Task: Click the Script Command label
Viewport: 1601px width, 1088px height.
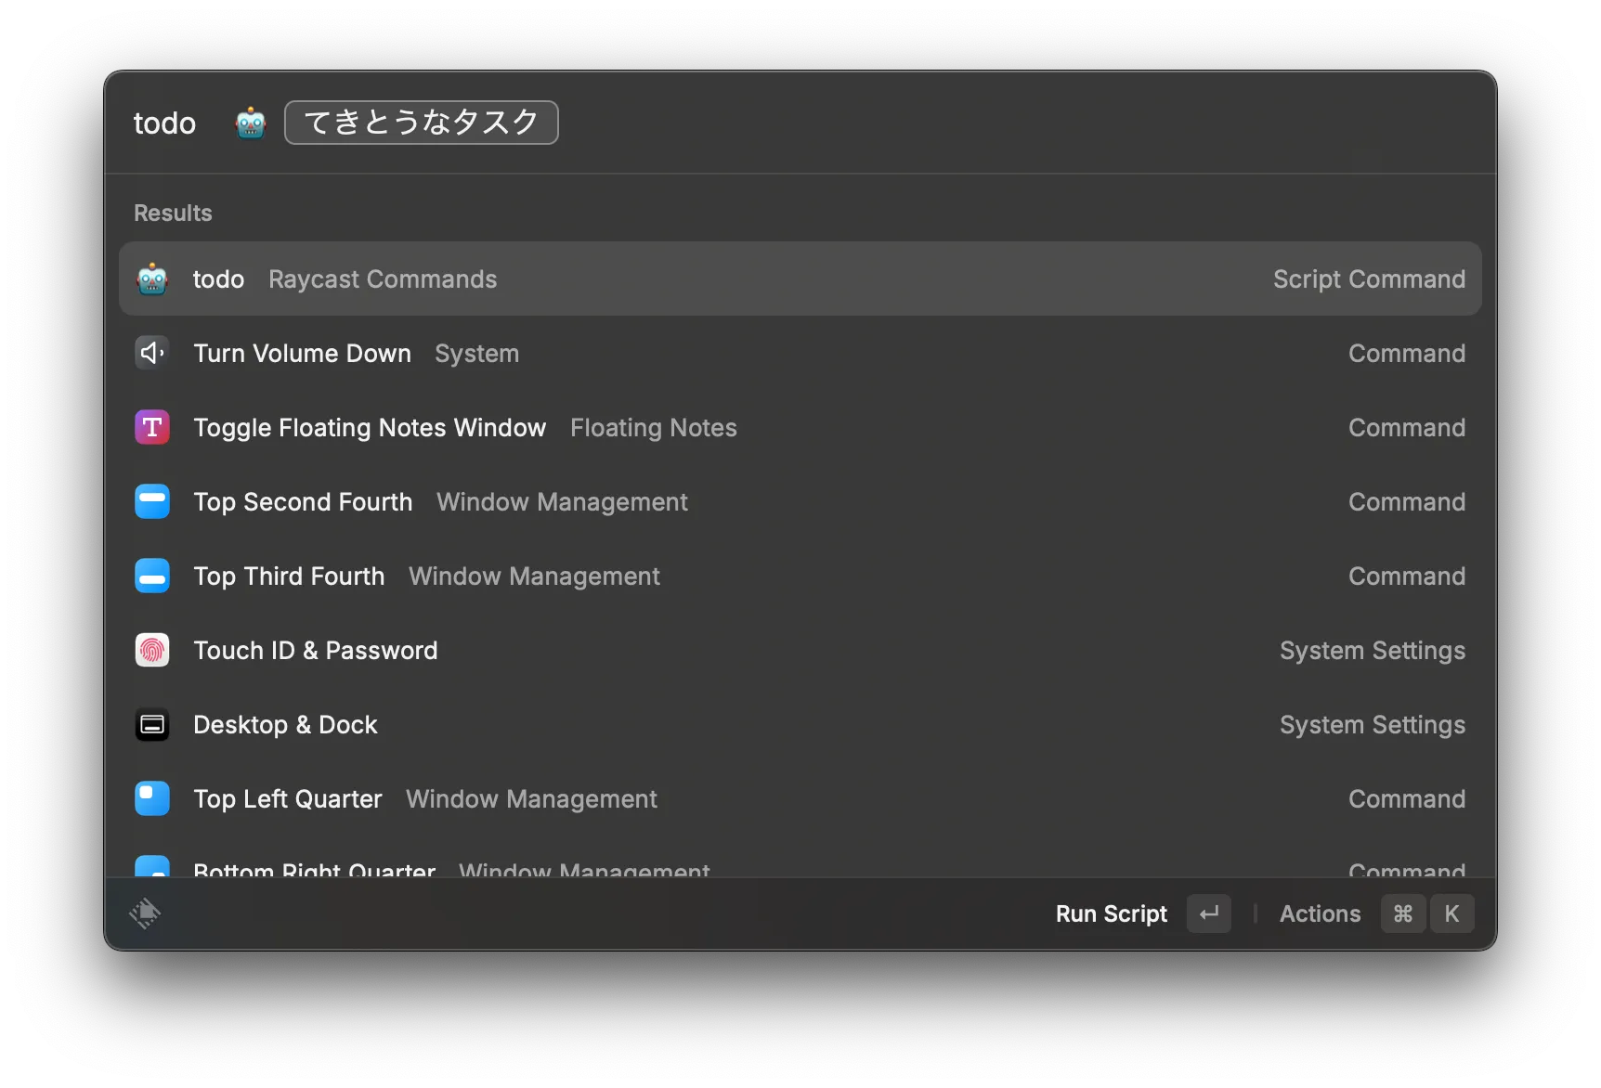Action: click(1369, 278)
